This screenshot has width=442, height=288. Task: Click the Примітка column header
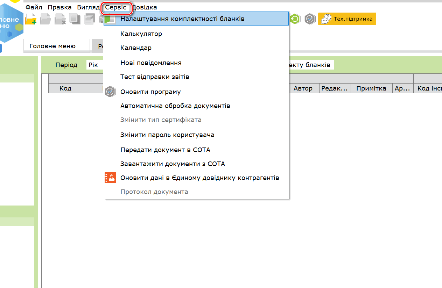[x=371, y=88]
